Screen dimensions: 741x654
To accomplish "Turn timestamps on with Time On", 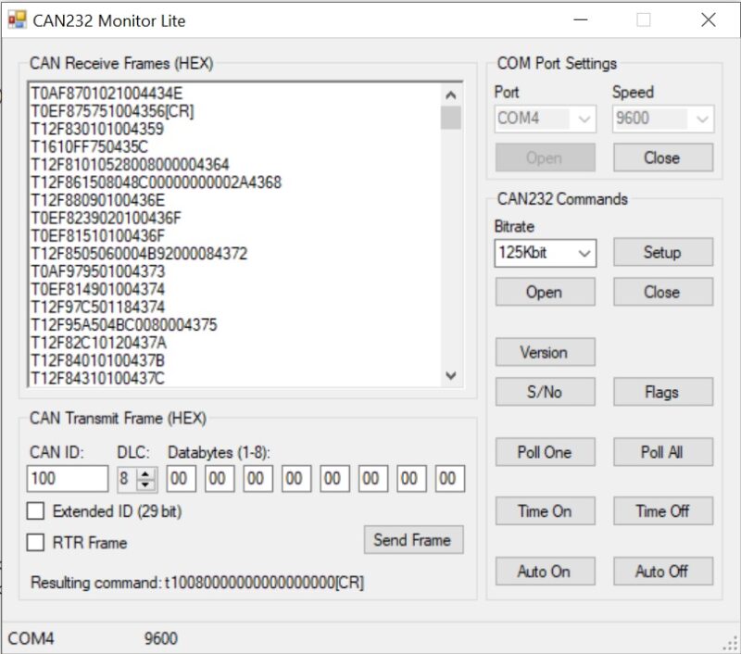I will point(546,510).
